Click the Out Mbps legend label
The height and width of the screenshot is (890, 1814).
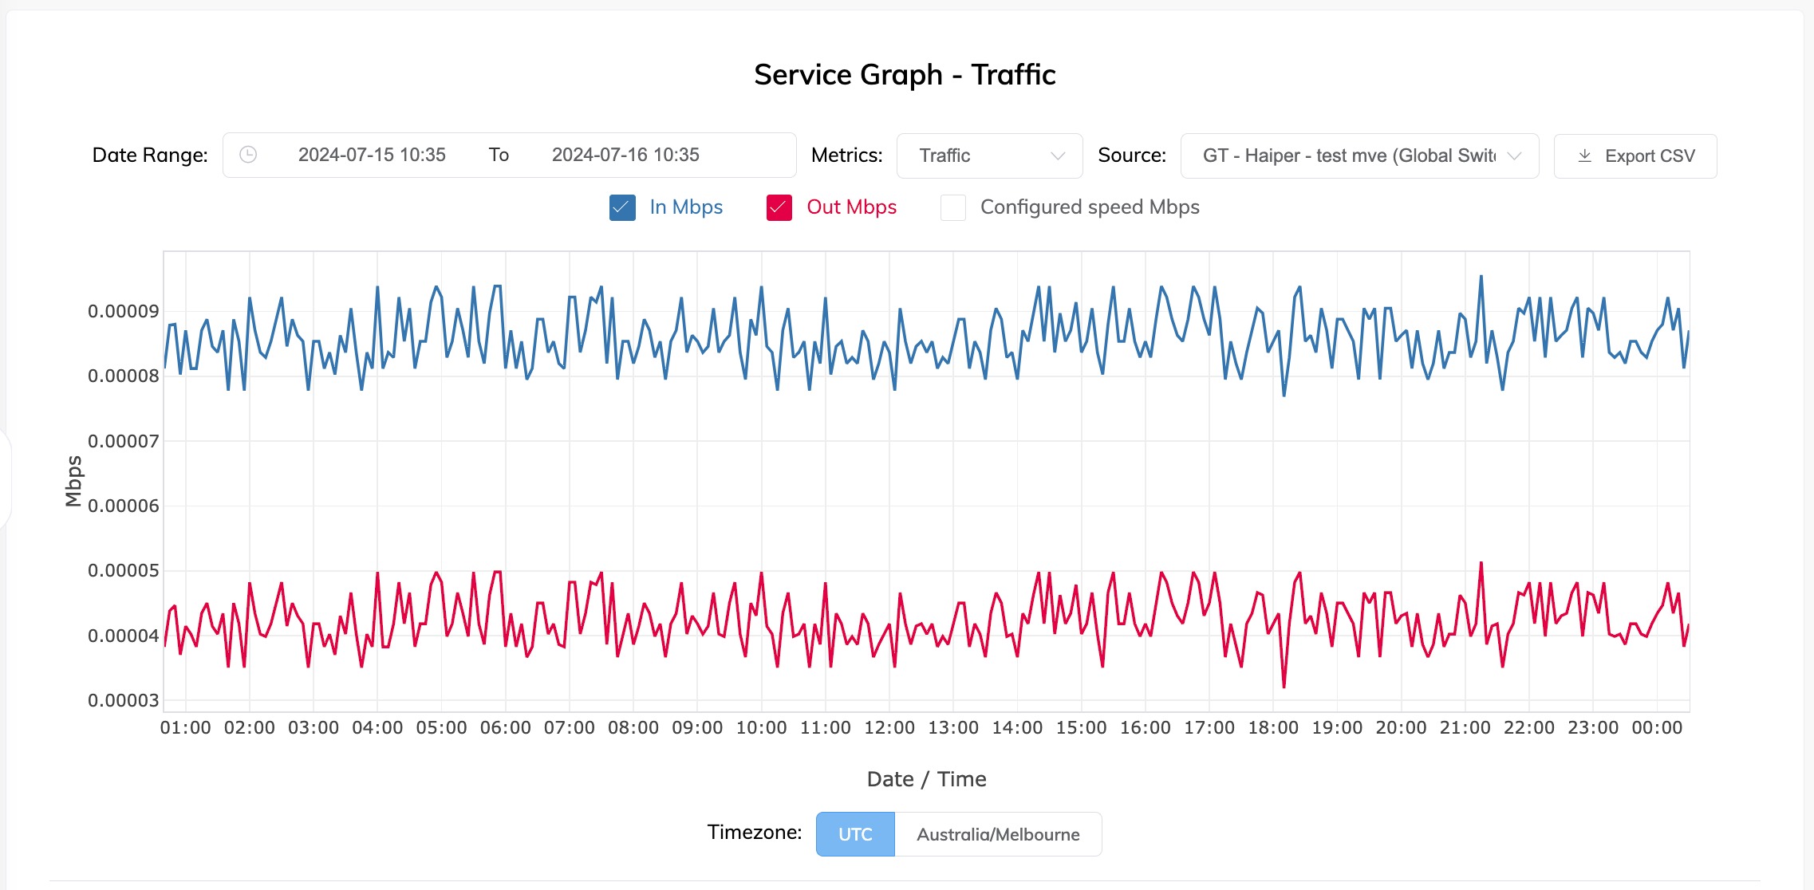851,207
